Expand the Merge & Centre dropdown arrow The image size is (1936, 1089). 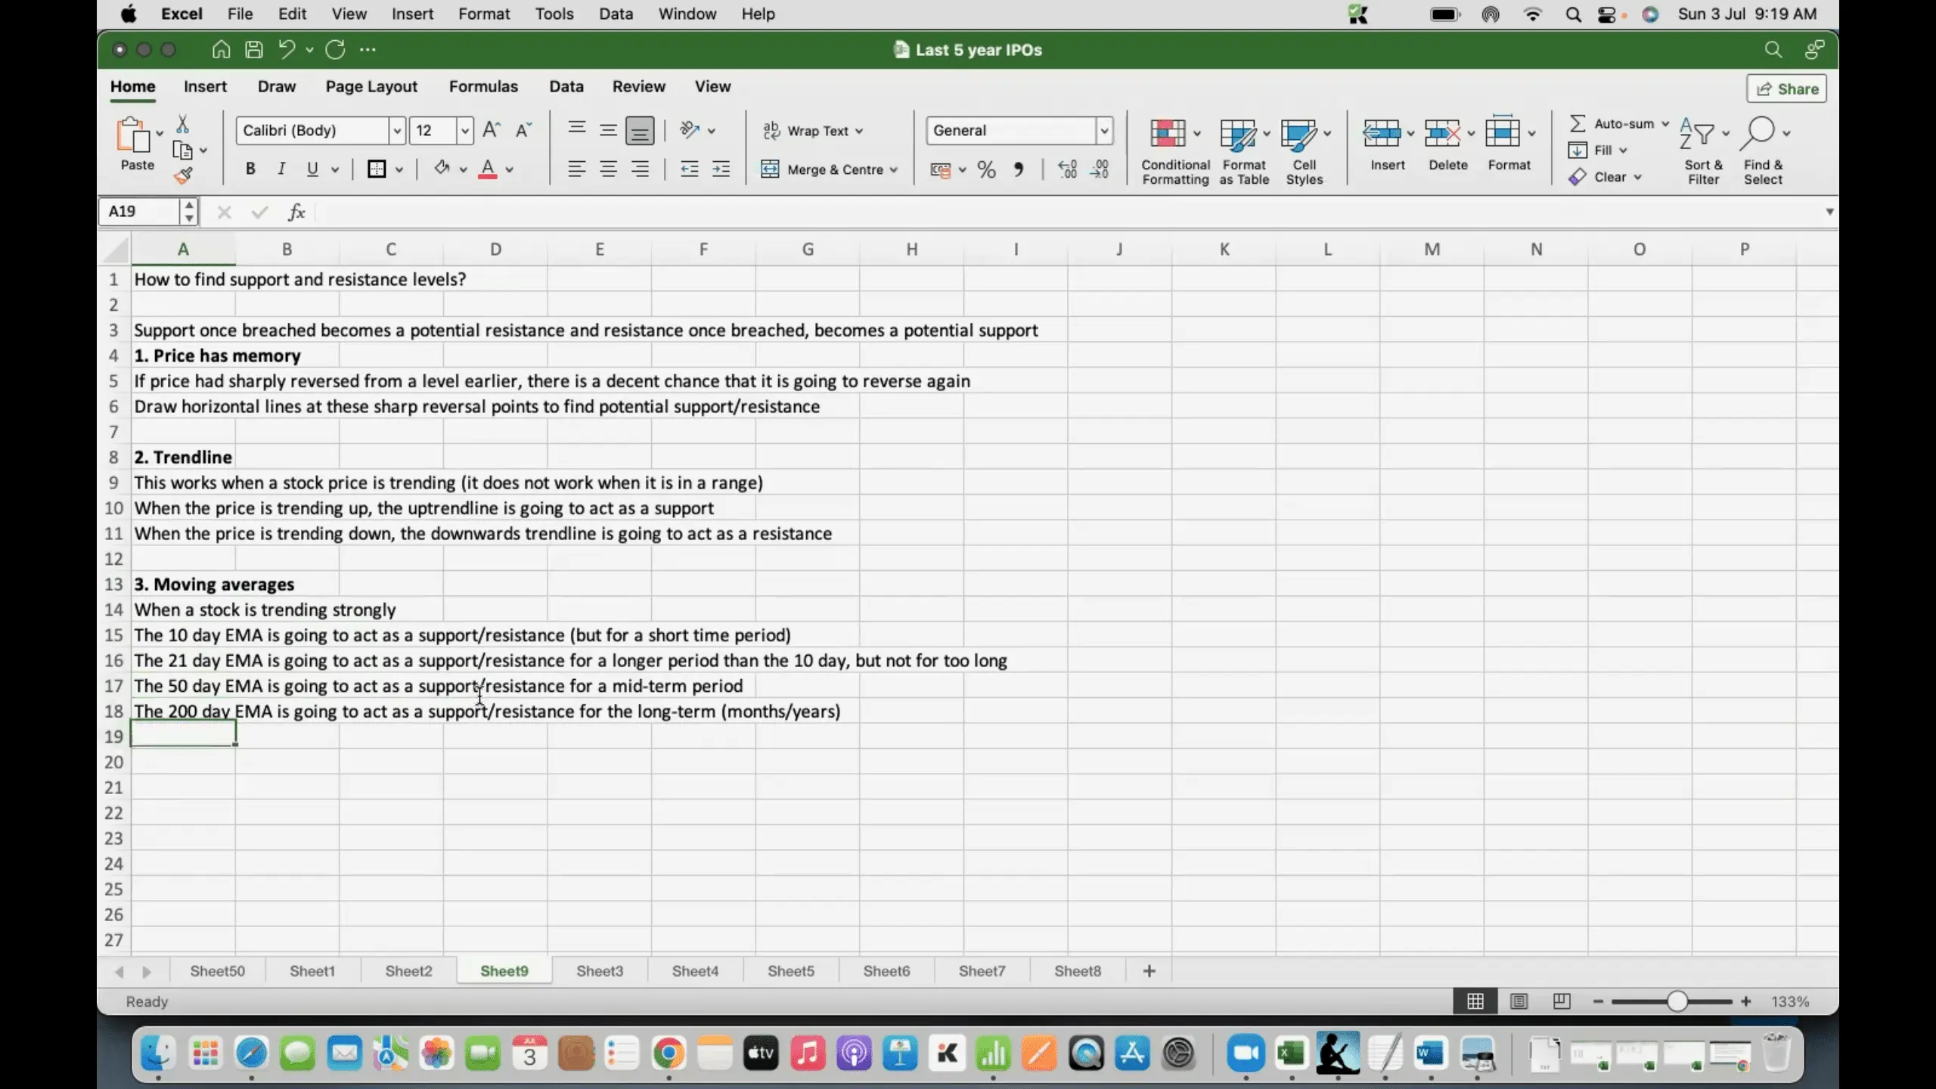click(894, 170)
